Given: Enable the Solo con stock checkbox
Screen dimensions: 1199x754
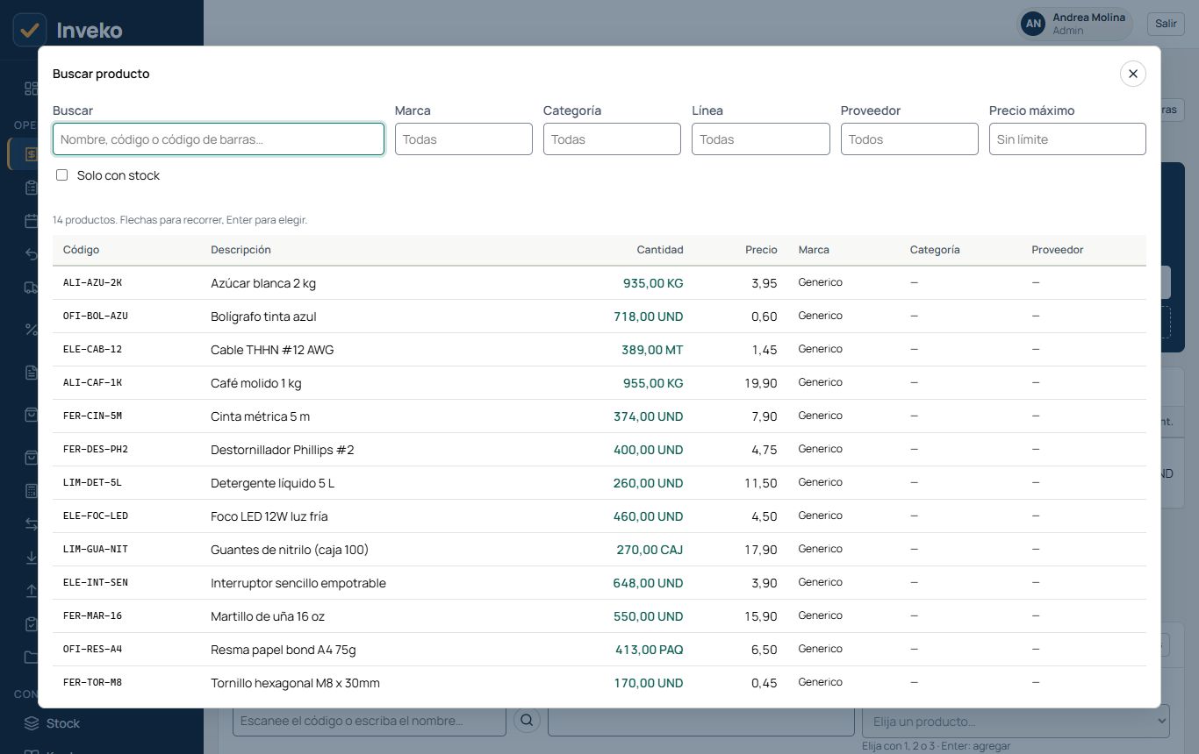Looking at the screenshot, I should 61,175.
